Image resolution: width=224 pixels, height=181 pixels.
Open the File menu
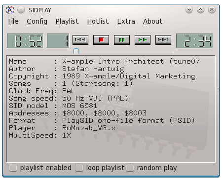coord(13,21)
